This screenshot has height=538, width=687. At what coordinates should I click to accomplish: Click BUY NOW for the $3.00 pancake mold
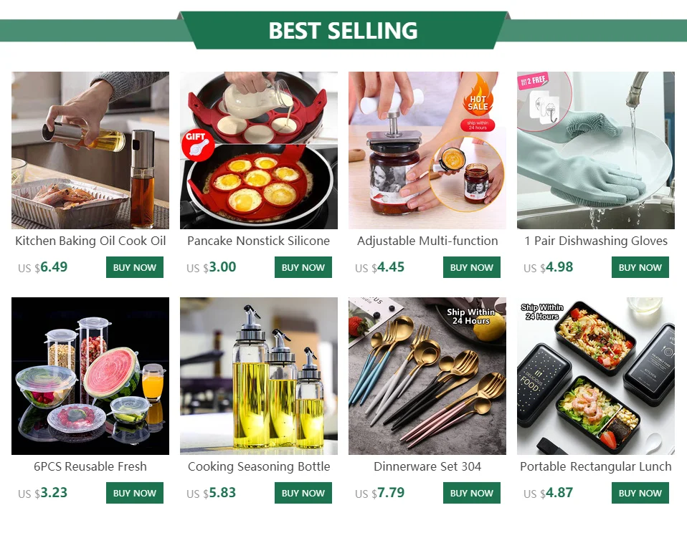[x=303, y=267]
